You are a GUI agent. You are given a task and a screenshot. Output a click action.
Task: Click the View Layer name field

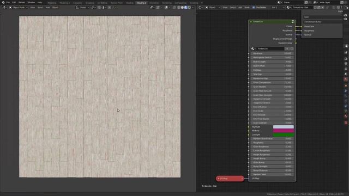pos(329,2)
